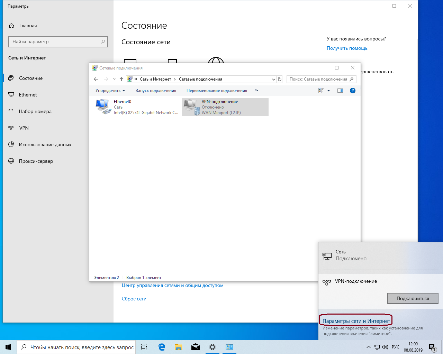Click Сетевые подключения in the address breadcrumb
The height and width of the screenshot is (354, 443).
(x=200, y=79)
